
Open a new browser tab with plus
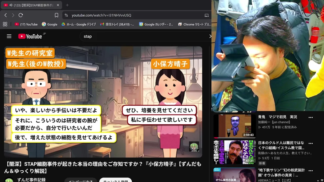[x=67, y=5]
